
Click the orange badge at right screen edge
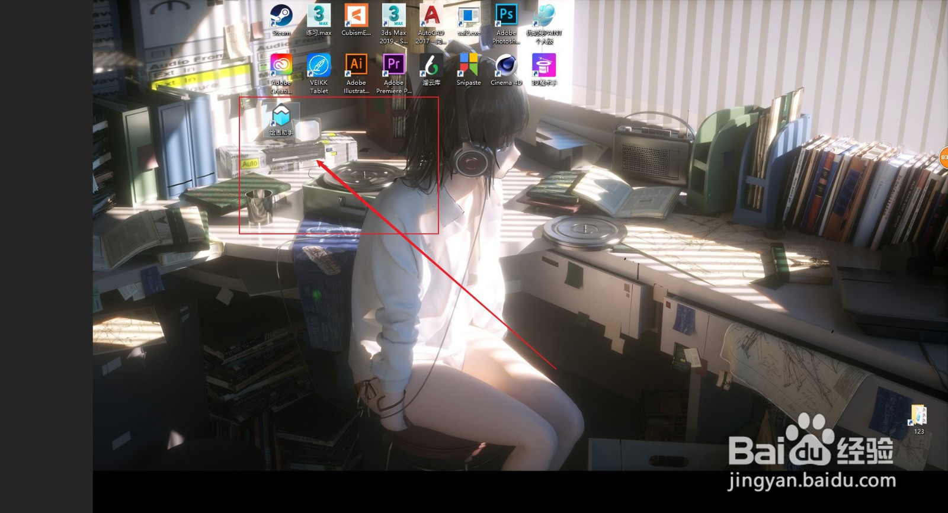click(x=944, y=157)
